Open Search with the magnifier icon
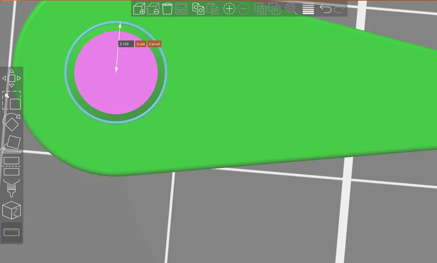 point(291,8)
